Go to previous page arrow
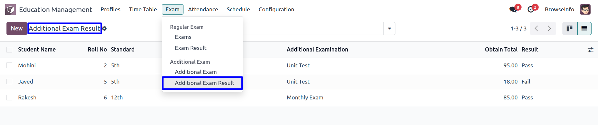 pos(536,28)
